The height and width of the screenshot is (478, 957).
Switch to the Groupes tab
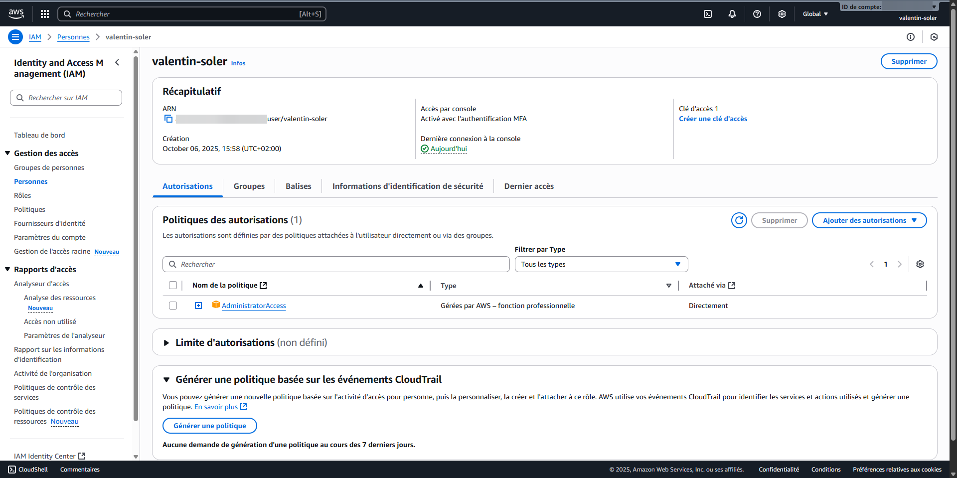tap(249, 186)
